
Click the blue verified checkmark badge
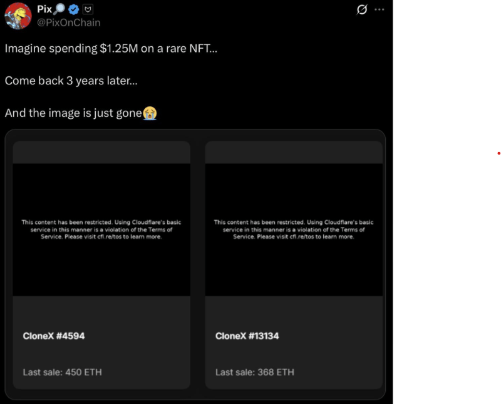[74, 9]
